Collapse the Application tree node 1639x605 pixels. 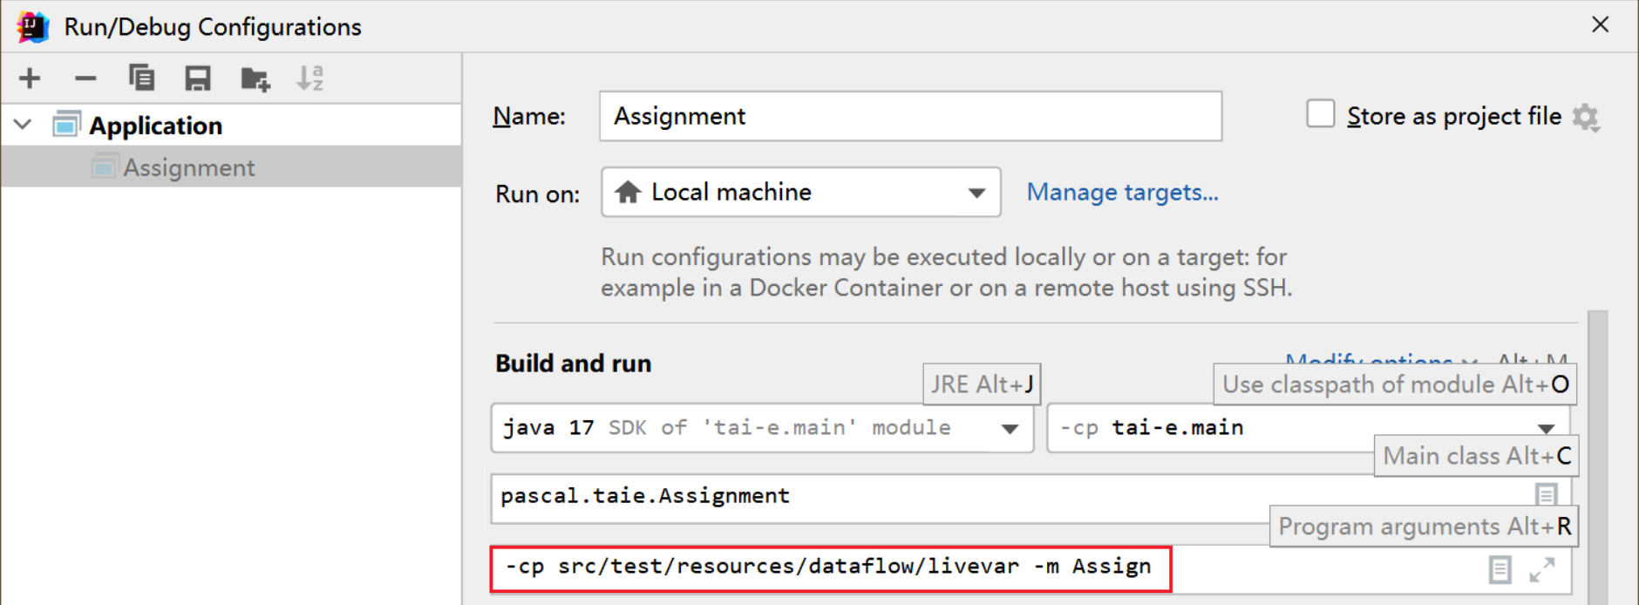[x=24, y=125]
